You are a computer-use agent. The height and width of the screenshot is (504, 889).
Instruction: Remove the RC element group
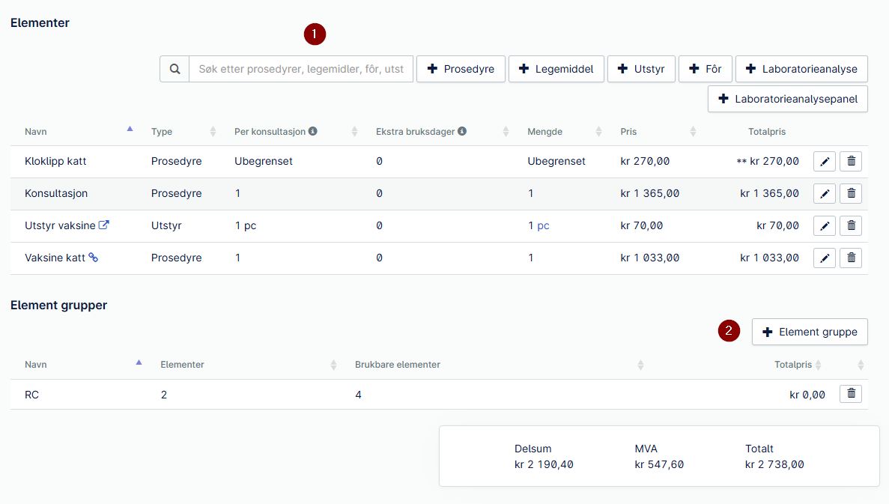tap(851, 393)
